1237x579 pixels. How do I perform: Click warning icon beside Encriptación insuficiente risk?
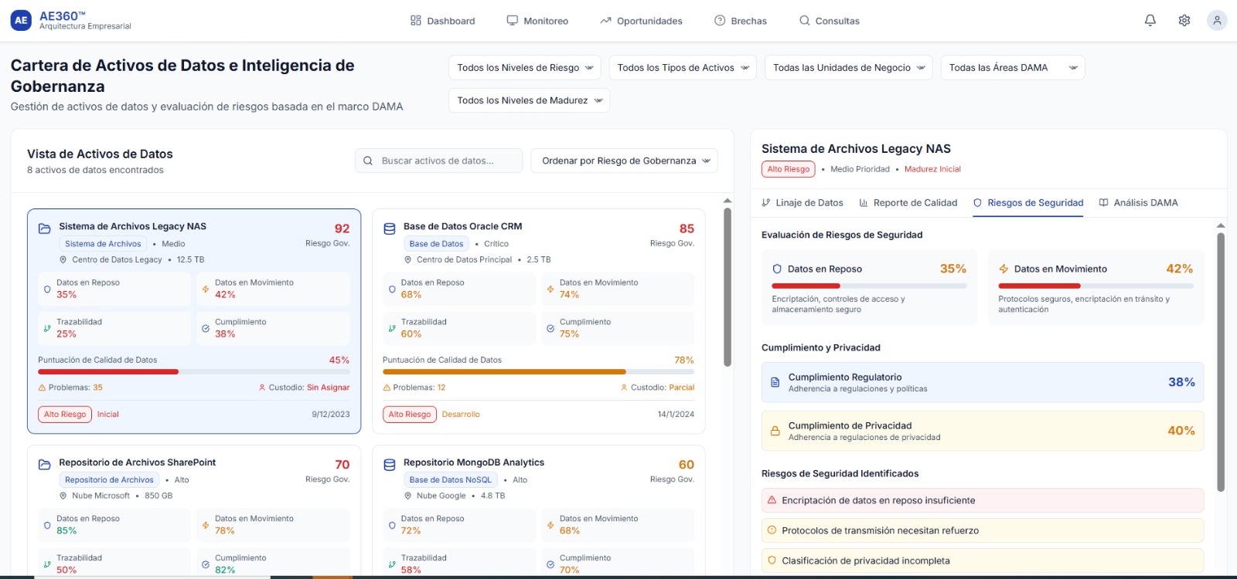point(772,500)
